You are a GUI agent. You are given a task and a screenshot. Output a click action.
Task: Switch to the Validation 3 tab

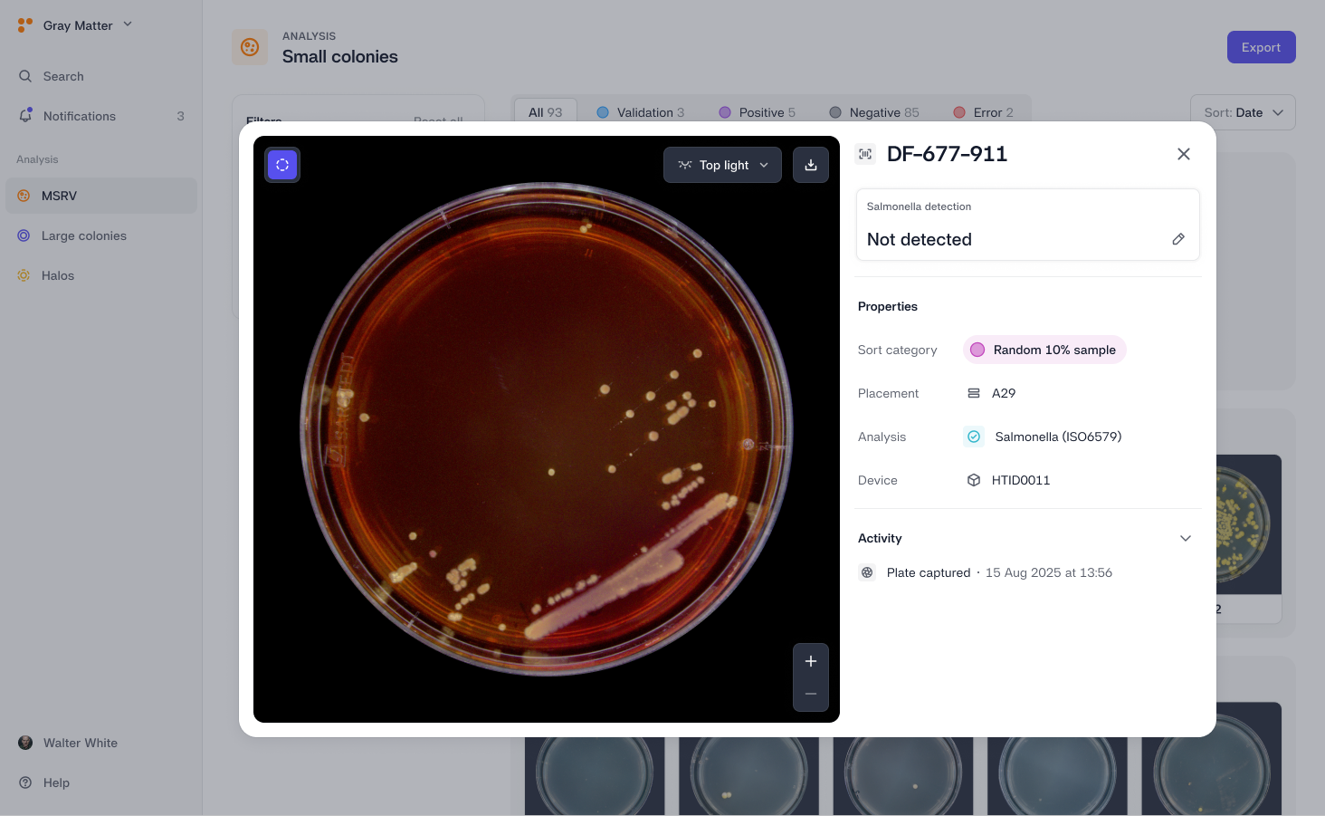pos(641,112)
